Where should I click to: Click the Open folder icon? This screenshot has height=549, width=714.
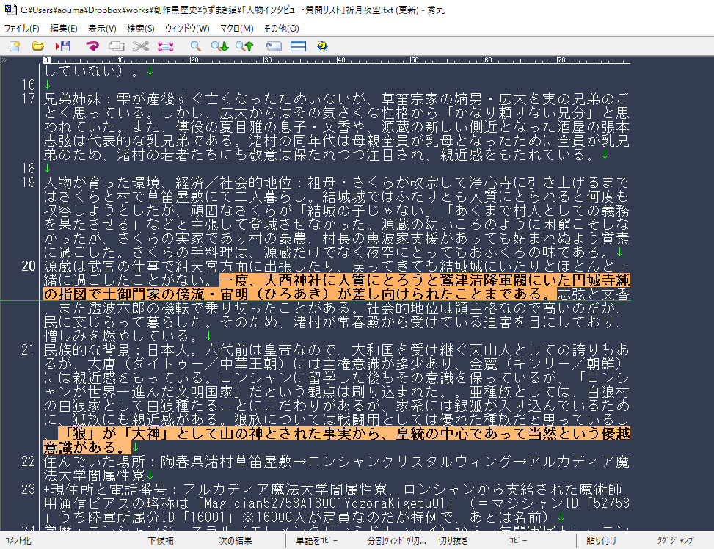point(38,46)
